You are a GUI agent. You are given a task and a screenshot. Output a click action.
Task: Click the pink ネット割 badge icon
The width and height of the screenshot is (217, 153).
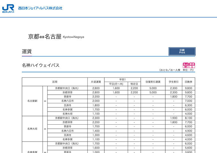coord(185,65)
